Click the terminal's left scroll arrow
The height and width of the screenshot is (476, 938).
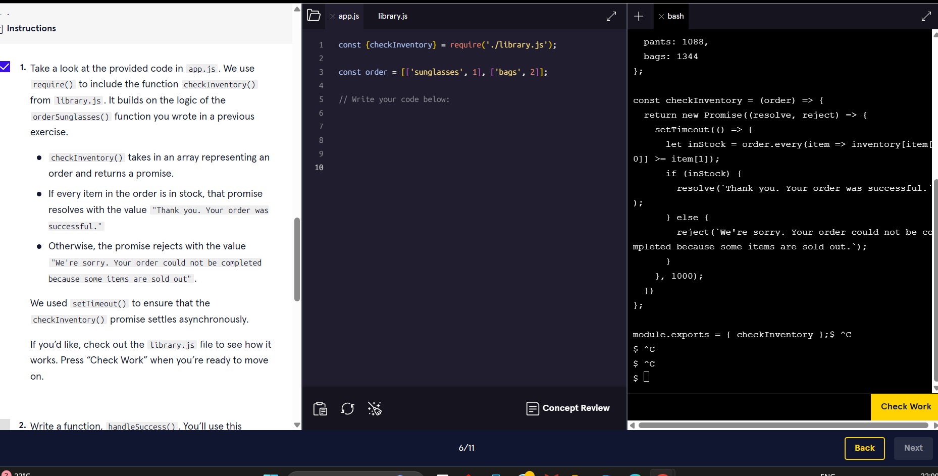tap(632, 426)
